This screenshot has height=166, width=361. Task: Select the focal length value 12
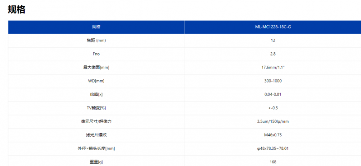tap(273, 41)
